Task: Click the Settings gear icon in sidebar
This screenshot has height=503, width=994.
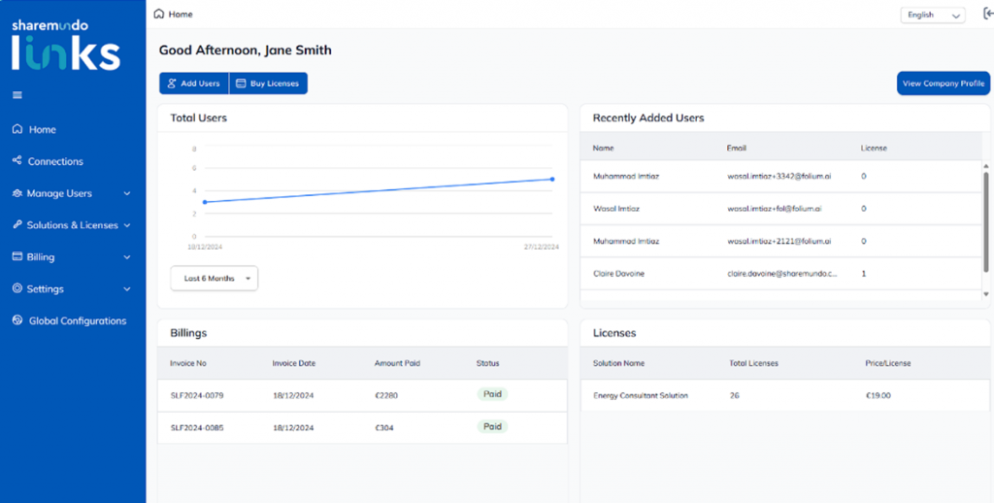Action: 17,289
